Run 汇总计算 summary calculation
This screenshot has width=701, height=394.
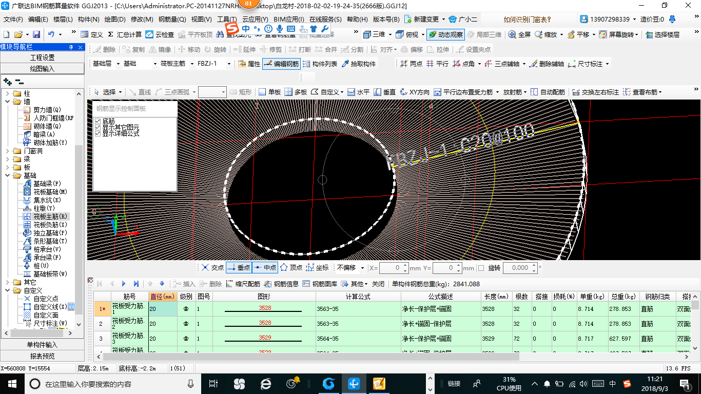coord(125,34)
